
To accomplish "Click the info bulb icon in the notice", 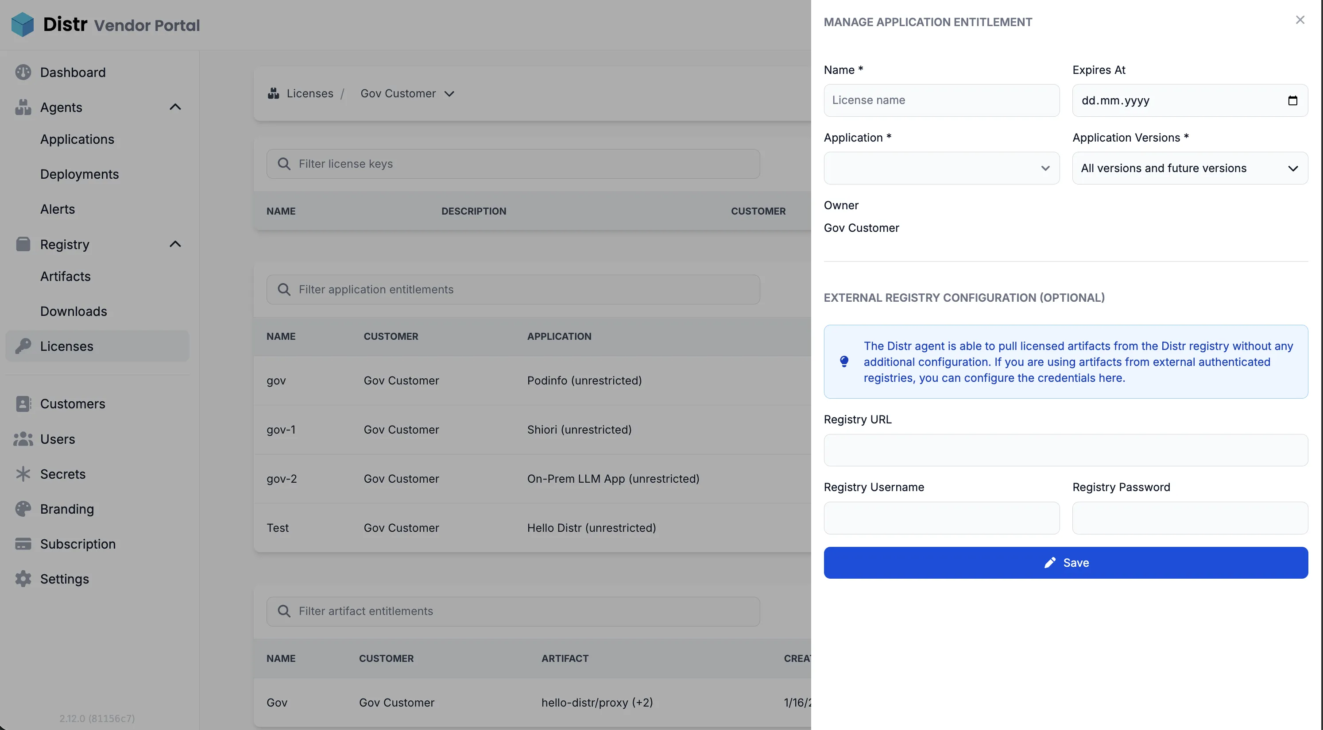I will click(843, 361).
